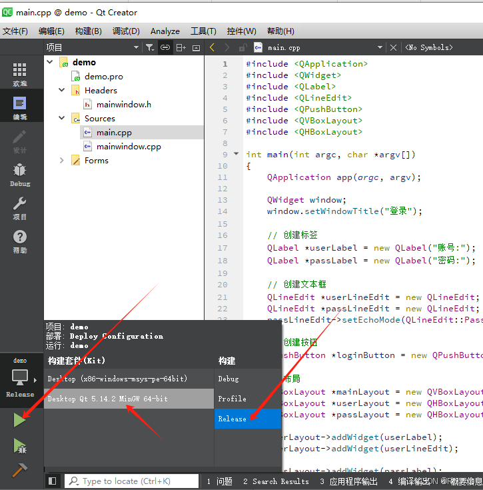The height and width of the screenshot is (490, 483).
Task: Open the 控件(W) menu
Action: click(x=241, y=31)
